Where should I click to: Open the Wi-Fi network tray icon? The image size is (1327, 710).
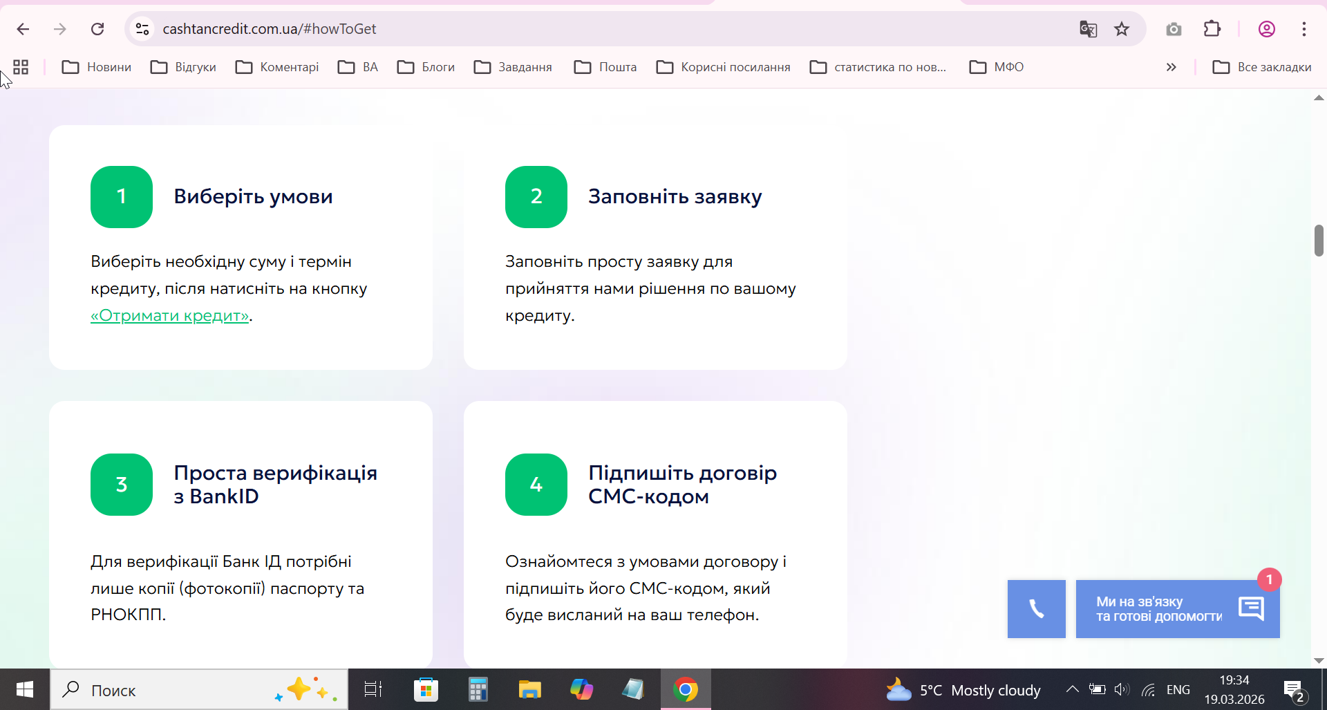tap(1148, 689)
